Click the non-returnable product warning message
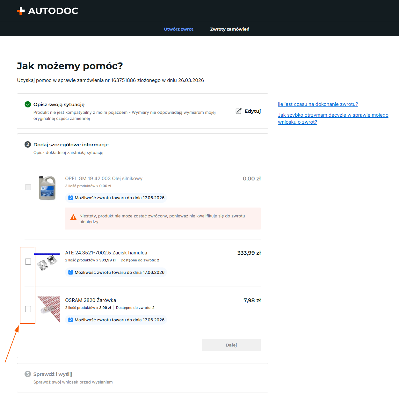399x402 pixels. pos(163,219)
